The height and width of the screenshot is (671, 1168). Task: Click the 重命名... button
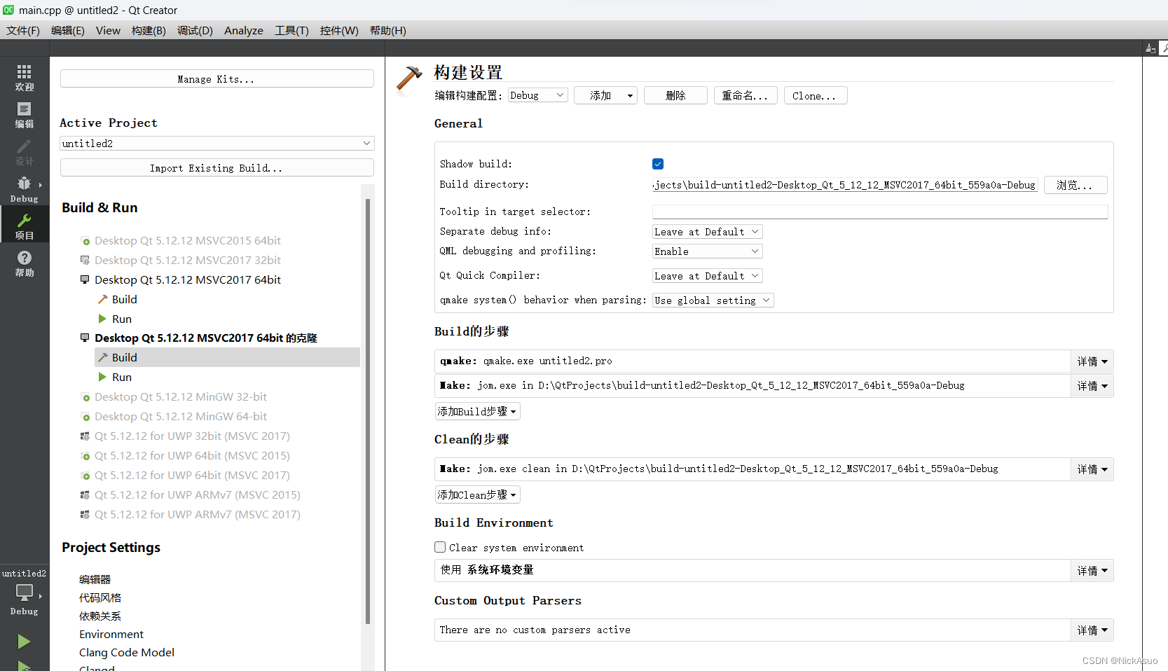746,95
